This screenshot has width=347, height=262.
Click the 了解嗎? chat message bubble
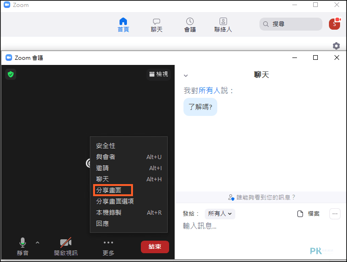click(200, 107)
